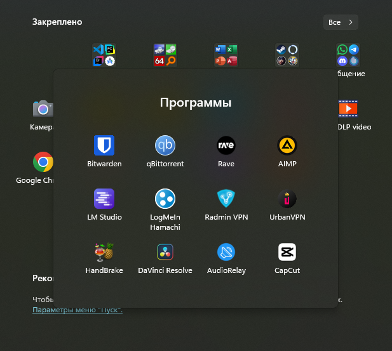Open Radmin VPN
The height and width of the screenshot is (351, 392).
coord(226,205)
